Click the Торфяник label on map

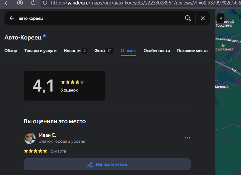coord(224,25)
